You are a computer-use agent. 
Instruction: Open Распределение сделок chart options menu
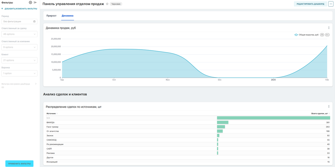pyautogui.click(x=329, y=107)
